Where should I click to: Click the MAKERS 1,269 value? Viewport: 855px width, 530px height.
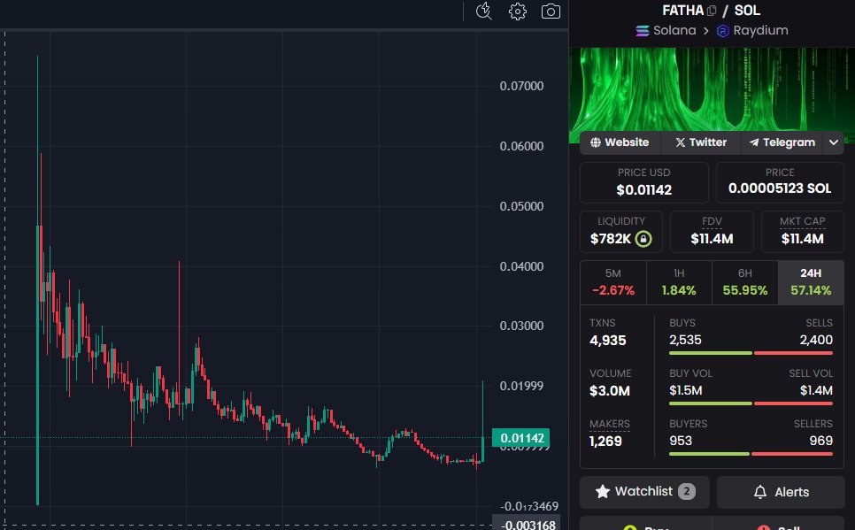click(x=605, y=442)
